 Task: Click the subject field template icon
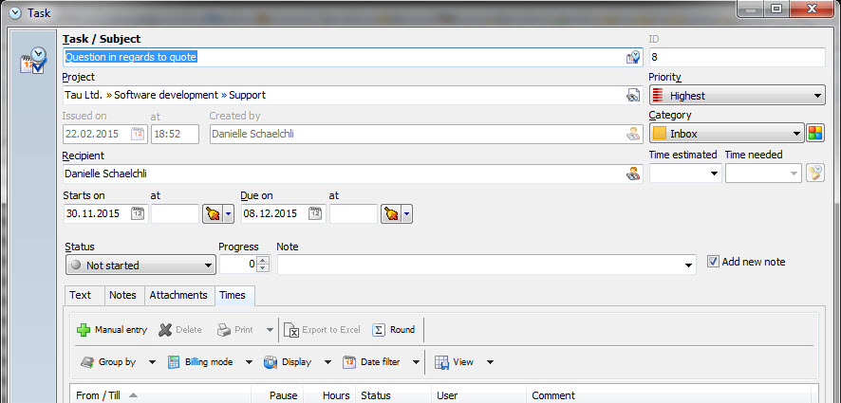[633, 57]
